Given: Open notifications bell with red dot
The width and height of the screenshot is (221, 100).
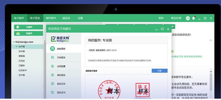Looking at the screenshot, I should pos(194,18).
